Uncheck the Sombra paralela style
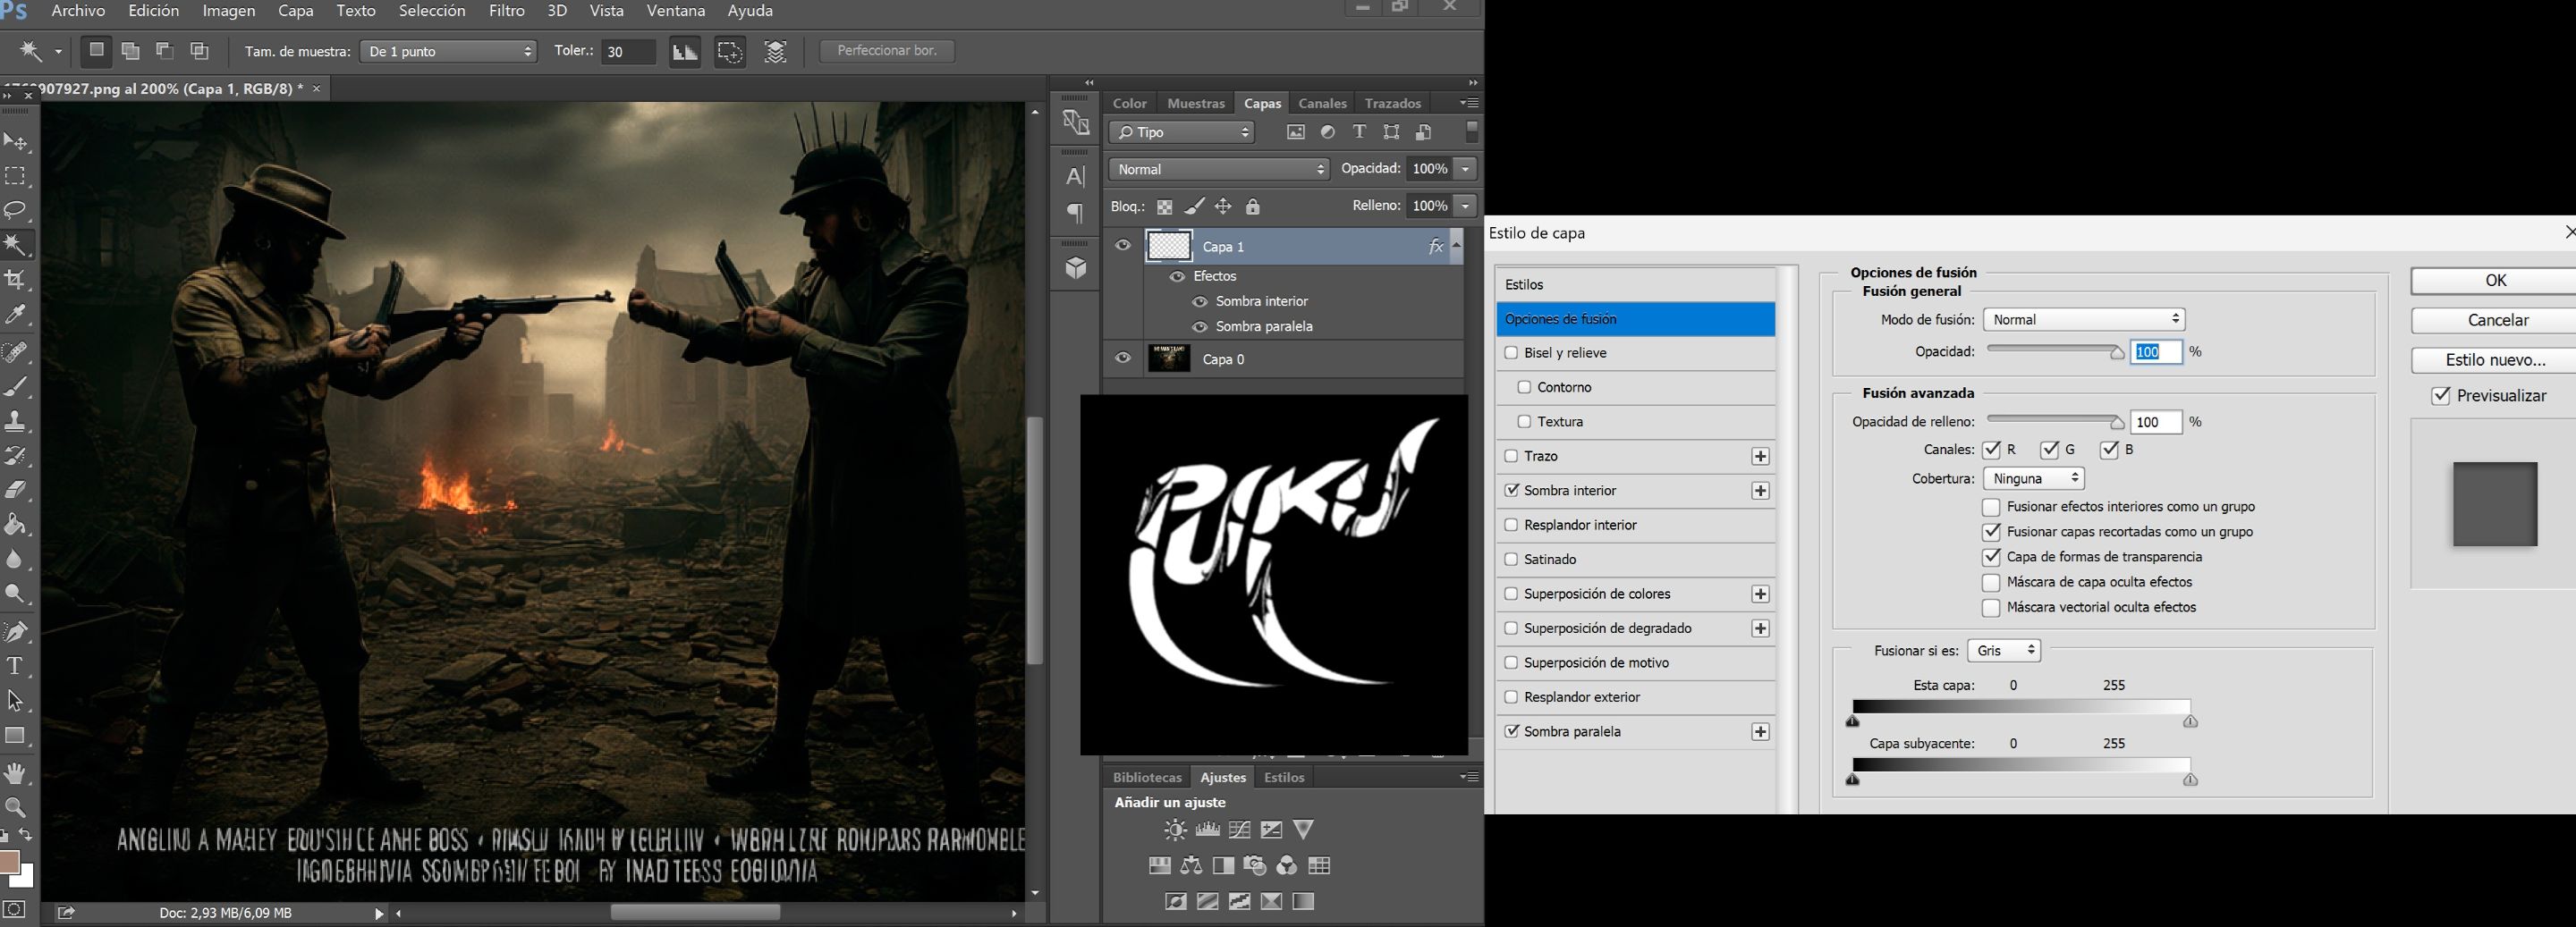 (x=1511, y=731)
